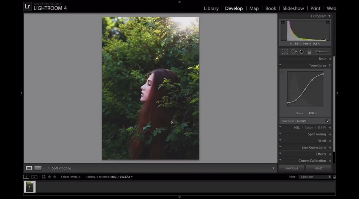Switch to the Library module
The image size is (359, 199).
tap(211, 8)
